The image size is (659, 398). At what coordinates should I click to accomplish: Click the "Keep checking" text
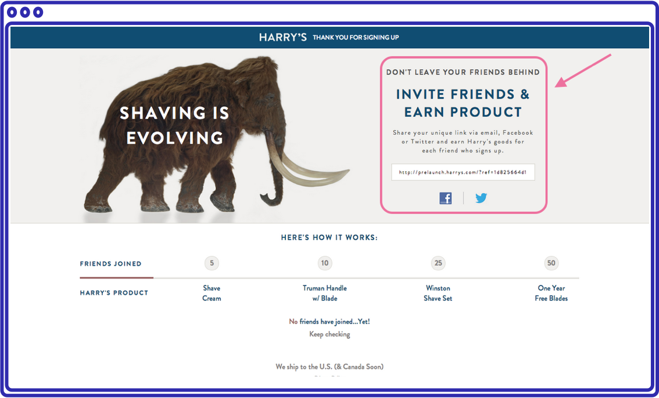pos(329,334)
